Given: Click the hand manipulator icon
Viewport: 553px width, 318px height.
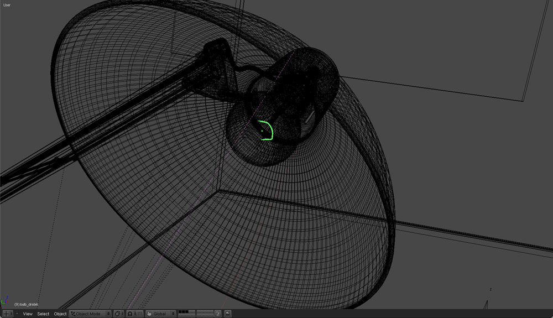Looking at the screenshot, I should click(x=149, y=314).
